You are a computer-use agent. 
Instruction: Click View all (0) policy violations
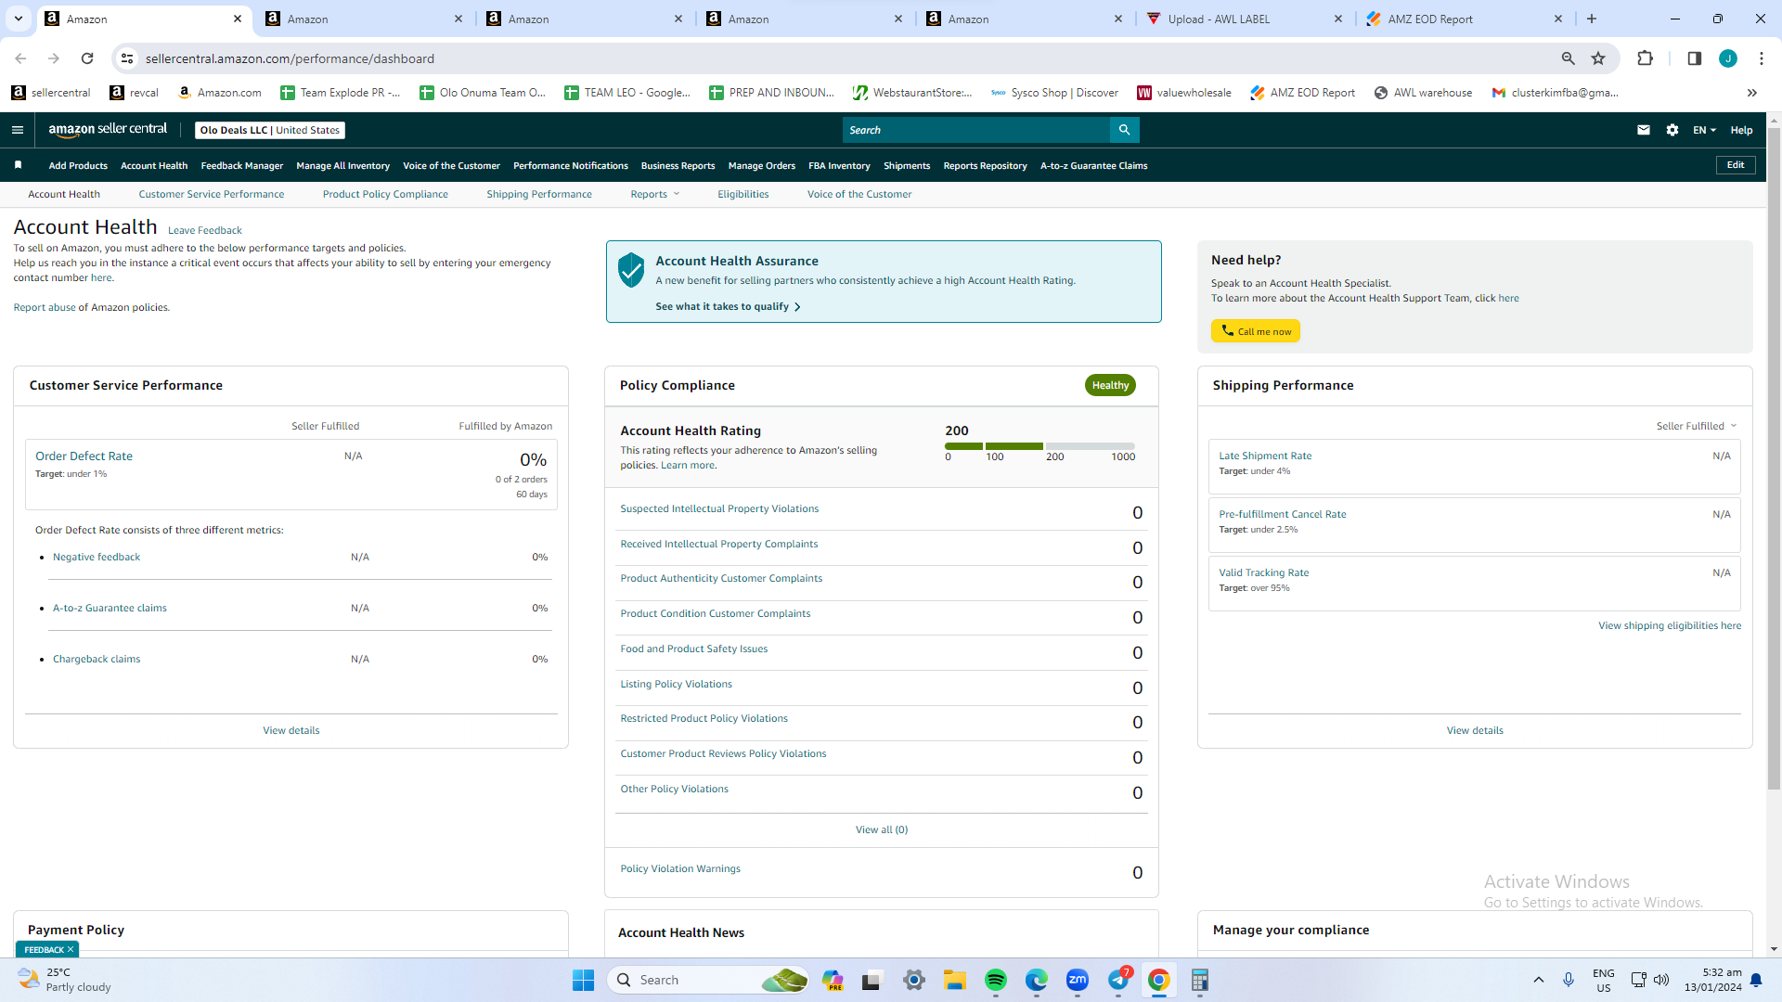(x=882, y=829)
